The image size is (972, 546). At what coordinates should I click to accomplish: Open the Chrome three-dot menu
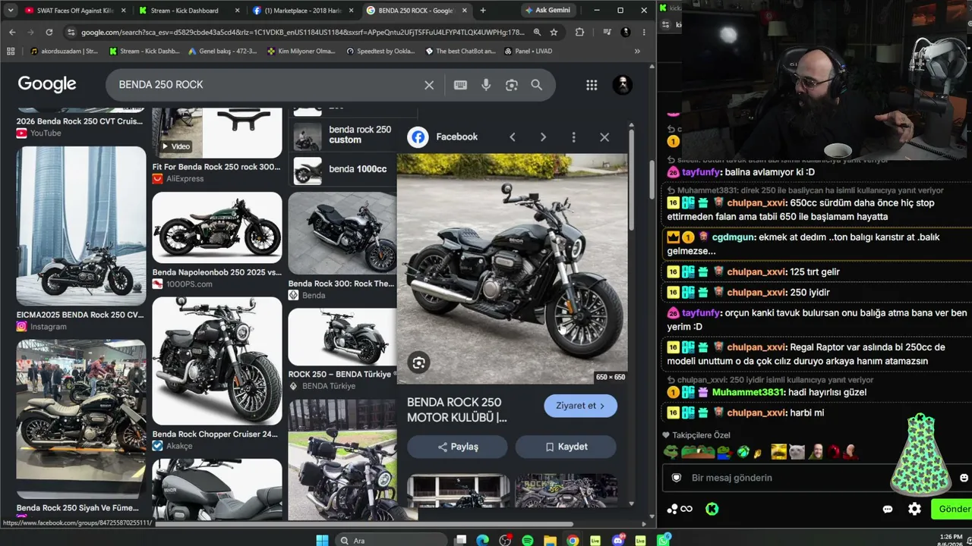pyautogui.click(x=644, y=33)
